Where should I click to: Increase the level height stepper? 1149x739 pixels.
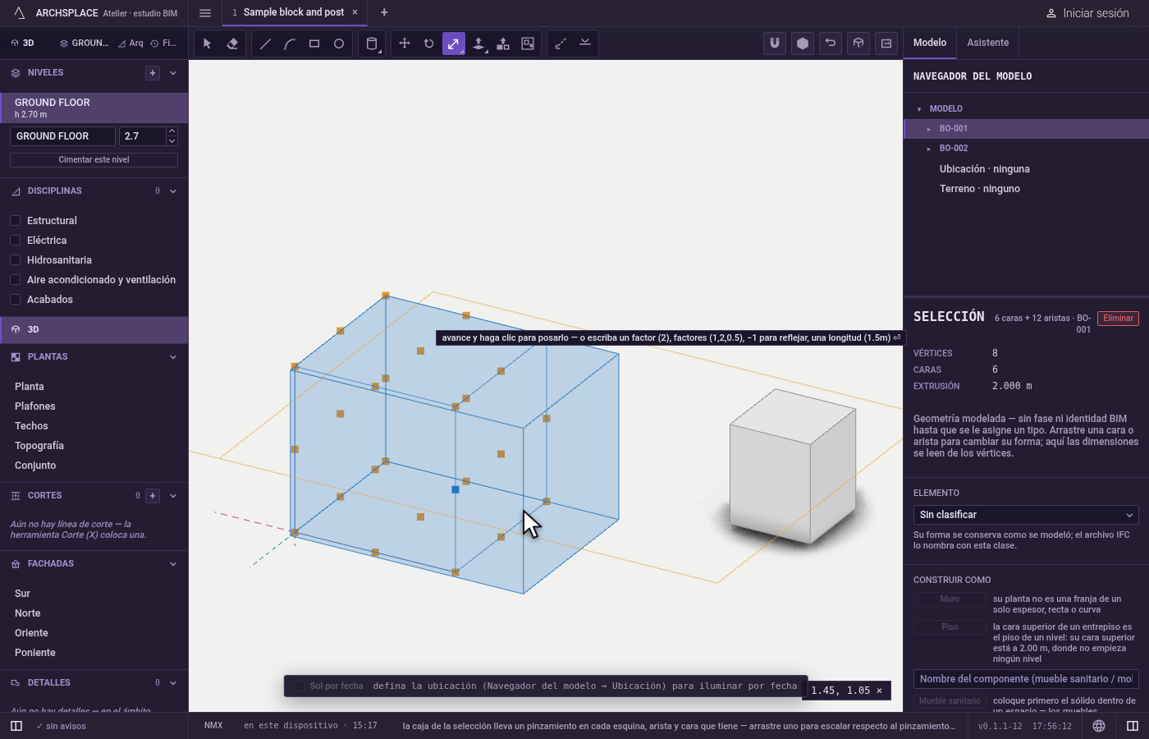click(172, 131)
